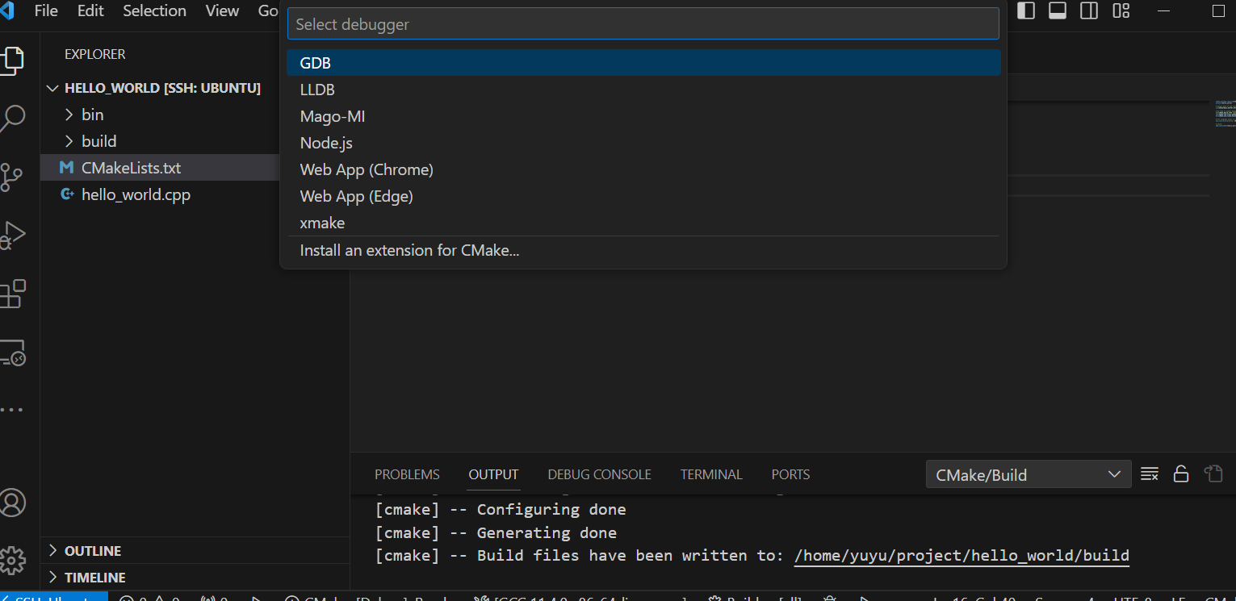Click '[cmake] -- Configuring done' output line
The image size is (1236, 601).
(501, 509)
